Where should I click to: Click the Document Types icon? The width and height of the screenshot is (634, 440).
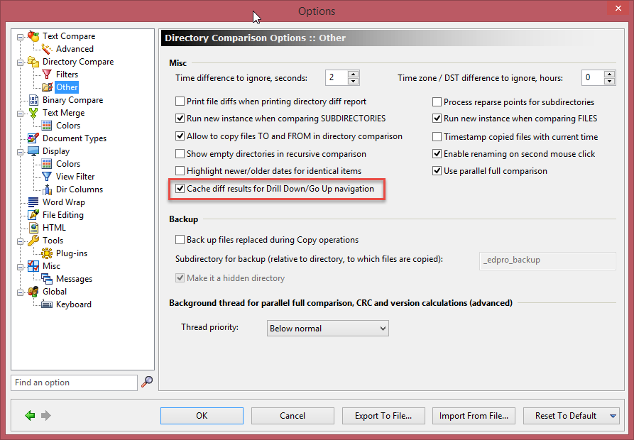click(x=33, y=138)
